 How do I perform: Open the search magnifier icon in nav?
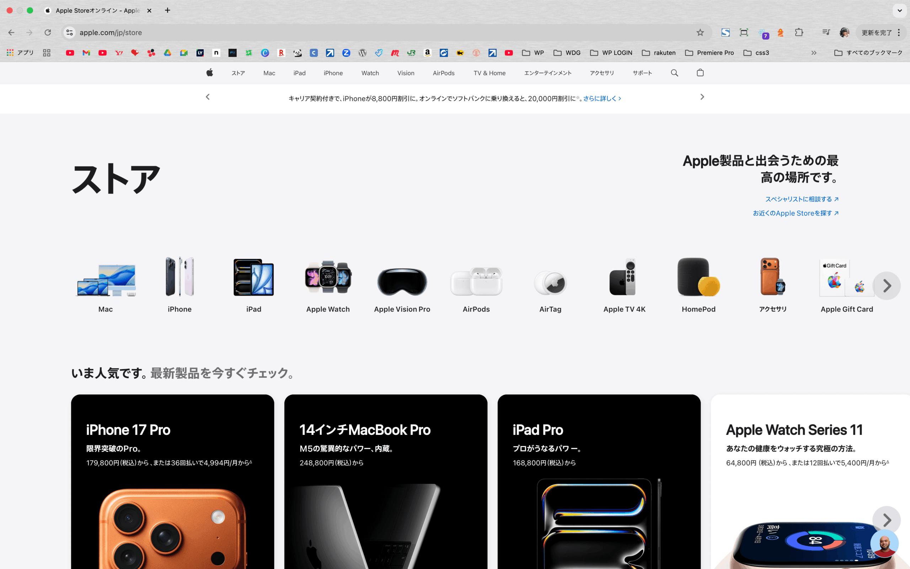(x=674, y=73)
